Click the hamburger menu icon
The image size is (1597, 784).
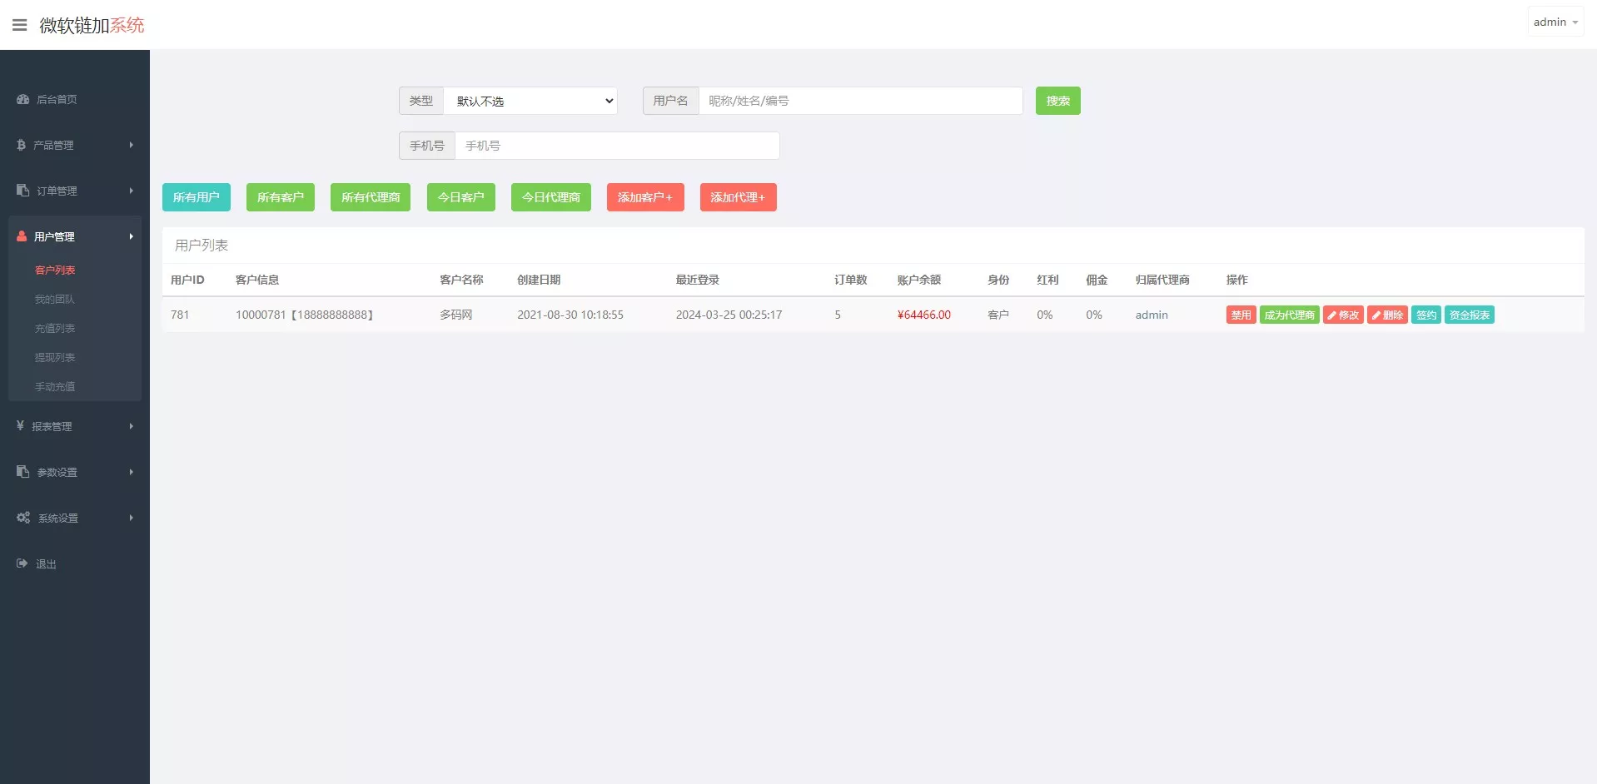pyautogui.click(x=20, y=25)
